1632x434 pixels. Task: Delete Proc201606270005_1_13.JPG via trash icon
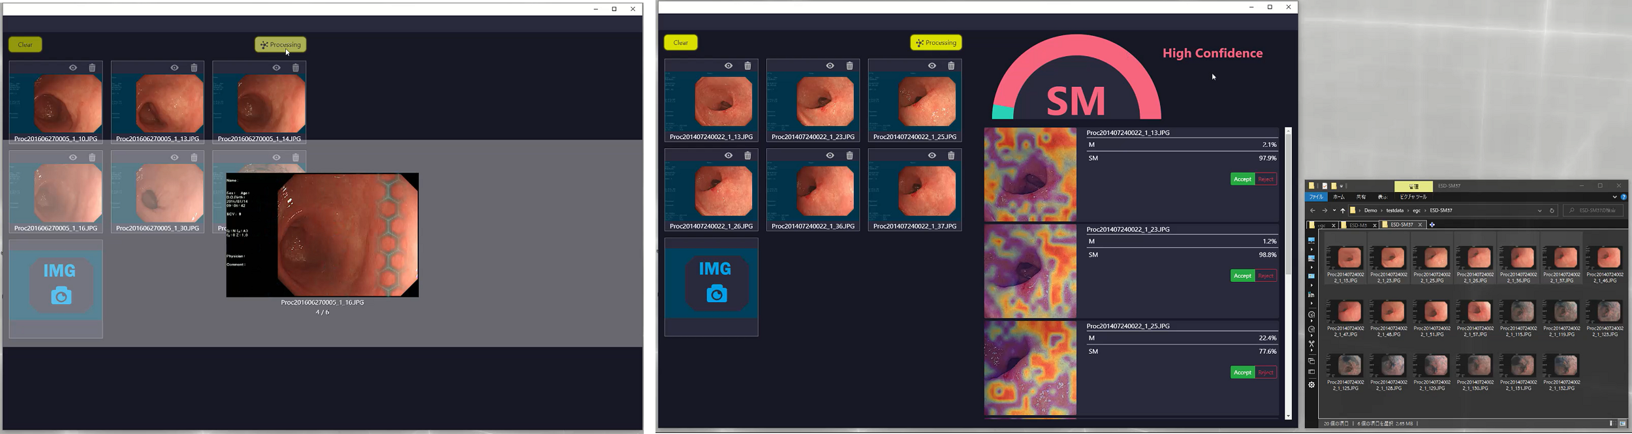(194, 68)
